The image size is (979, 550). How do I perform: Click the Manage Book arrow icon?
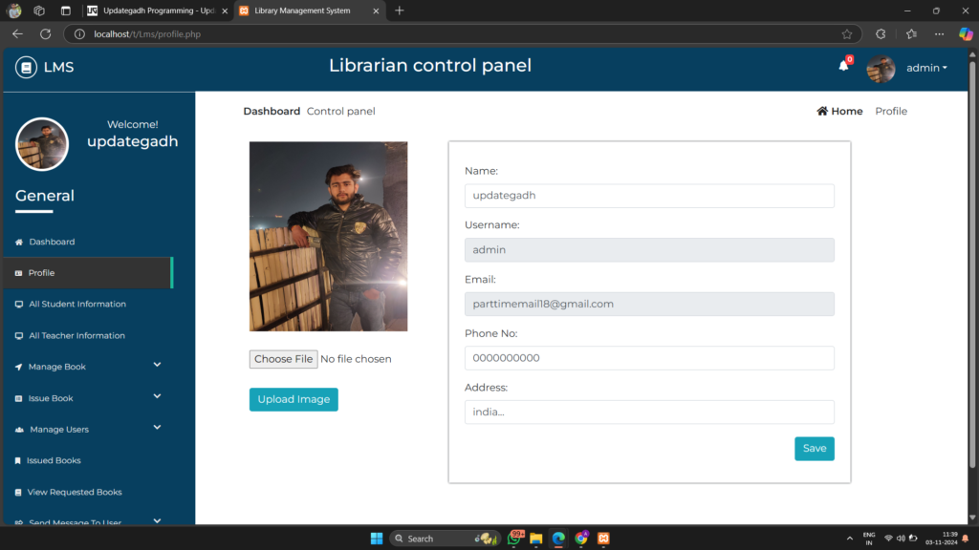pos(18,367)
